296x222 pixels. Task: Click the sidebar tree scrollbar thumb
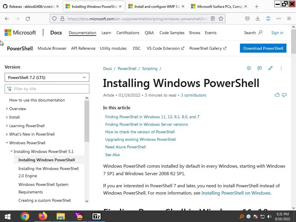coord(87,121)
